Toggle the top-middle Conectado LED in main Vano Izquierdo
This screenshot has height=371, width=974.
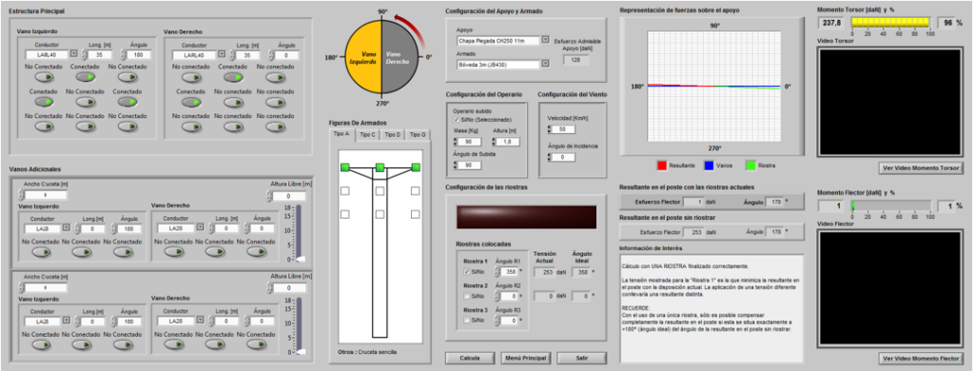click(x=85, y=77)
